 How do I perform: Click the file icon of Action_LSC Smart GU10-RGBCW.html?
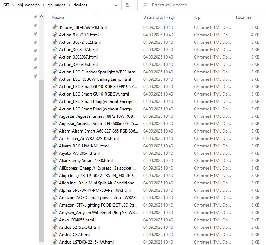(x=55, y=94)
